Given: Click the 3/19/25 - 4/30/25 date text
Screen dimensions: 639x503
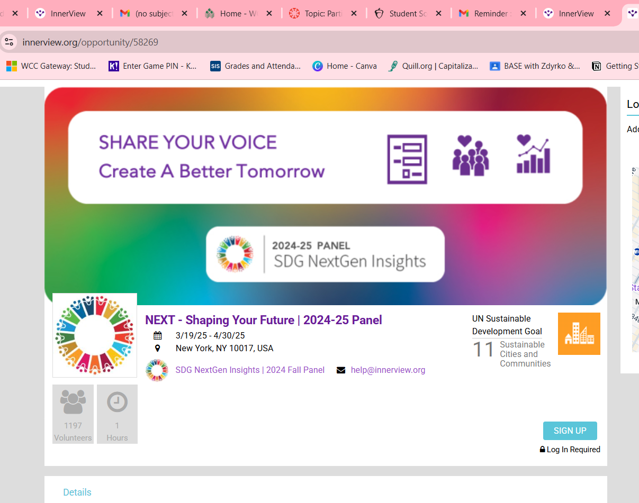Looking at the screenshot, I should click(x=210, y=335).
